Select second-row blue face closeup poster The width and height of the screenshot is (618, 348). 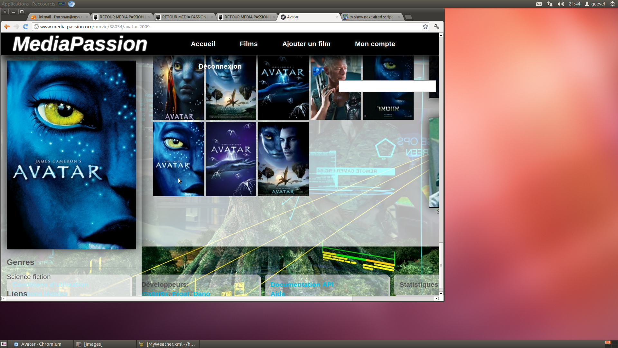click(x=178, y=159)
